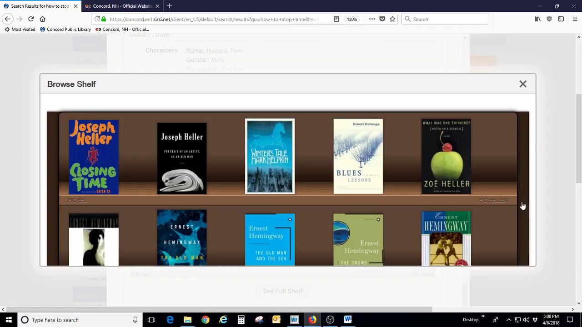
Task: Select the Blues Lessons book cover
Action: [x=358, y=156]
